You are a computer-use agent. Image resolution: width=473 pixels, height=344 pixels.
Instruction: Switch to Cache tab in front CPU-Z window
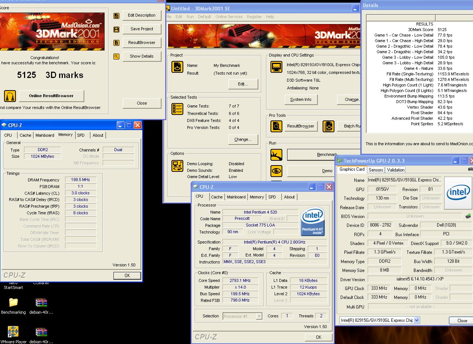point(217,197)
